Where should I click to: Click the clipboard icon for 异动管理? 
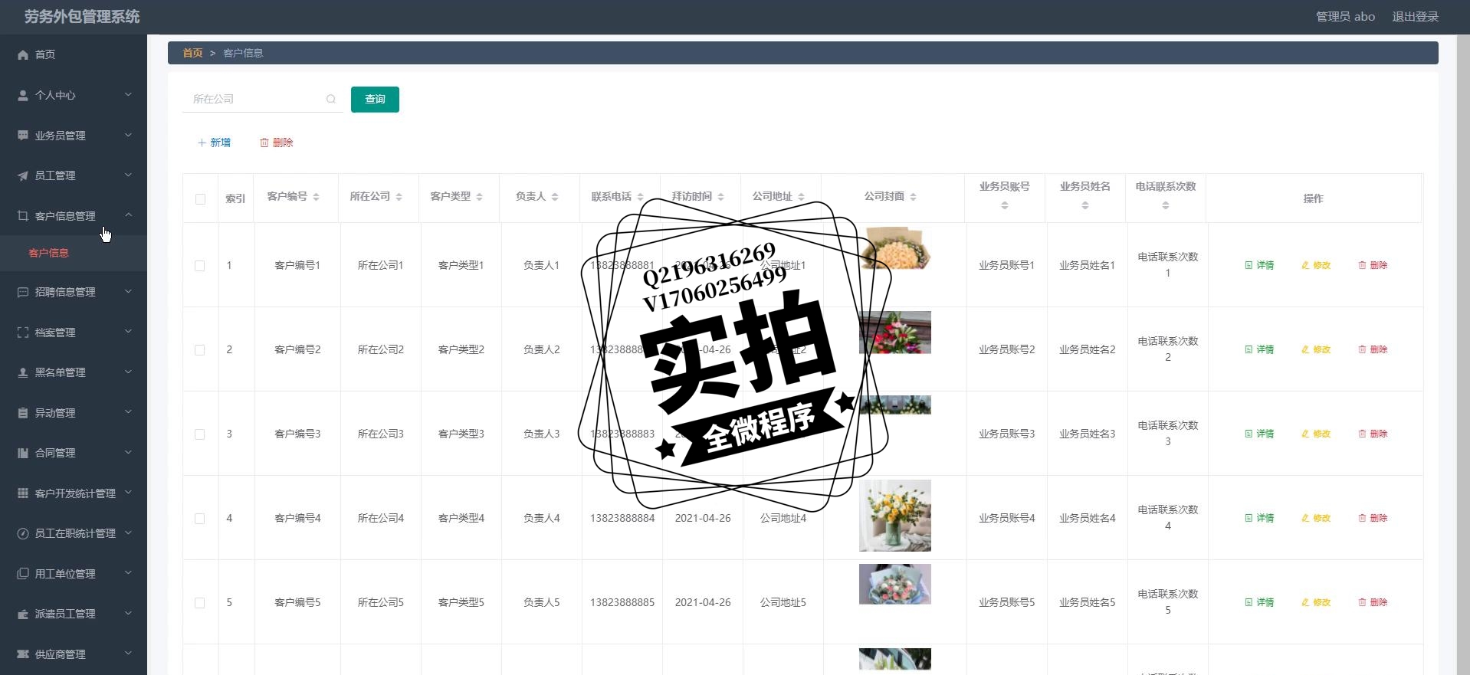pyautogui.click(x=23, y=413)
